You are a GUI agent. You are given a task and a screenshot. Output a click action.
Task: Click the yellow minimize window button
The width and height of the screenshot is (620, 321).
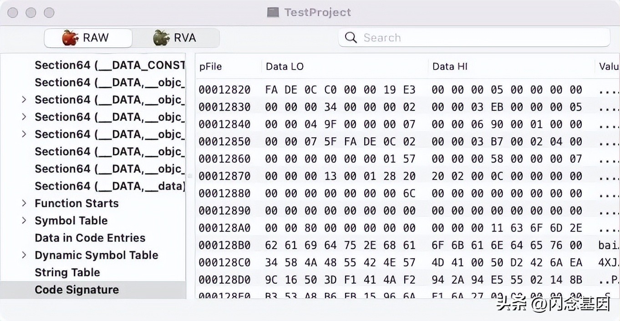[31, 13]
